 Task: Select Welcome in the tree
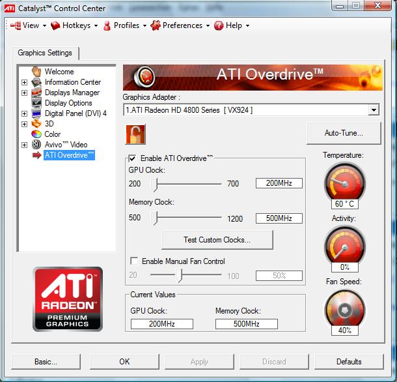click(59, 72)
